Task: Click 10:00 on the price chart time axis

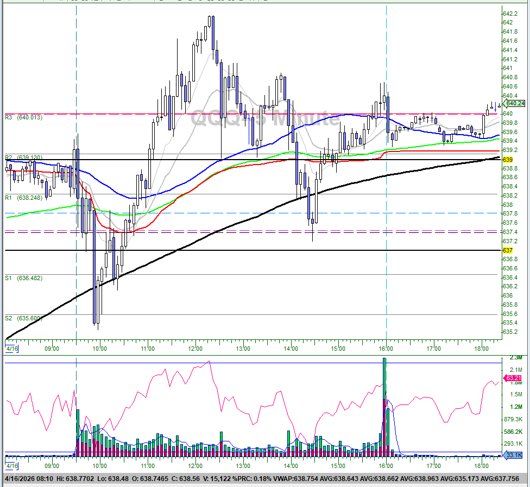Action: click(x=100, y=349)
